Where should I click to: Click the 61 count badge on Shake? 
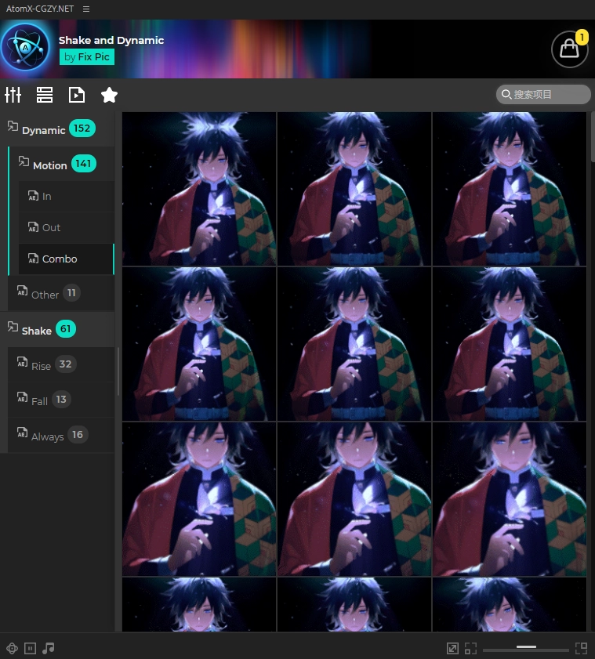(66, 328)
